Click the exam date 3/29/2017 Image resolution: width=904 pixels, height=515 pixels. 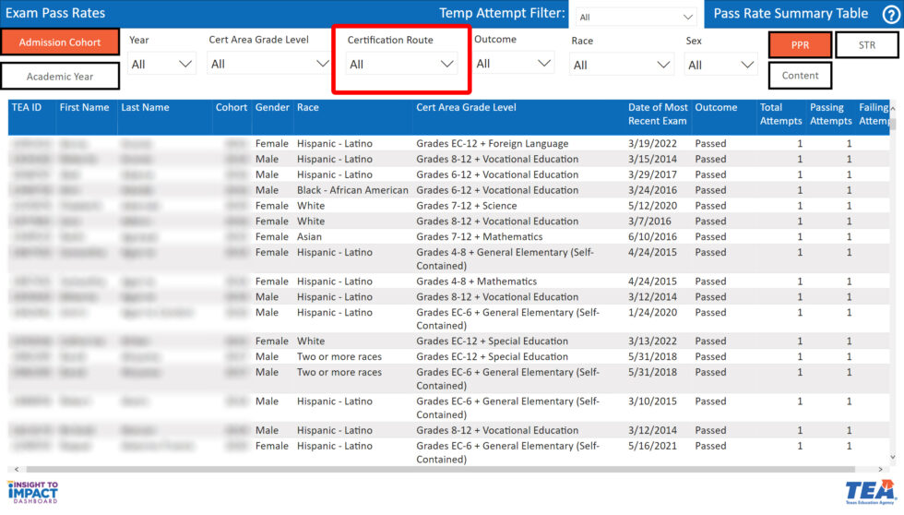(652, 174)
